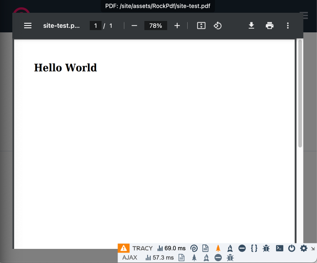Click the fit to page icon
Image resolution: width=317 pixels, height=263 pixels.
tap(201, 26)
